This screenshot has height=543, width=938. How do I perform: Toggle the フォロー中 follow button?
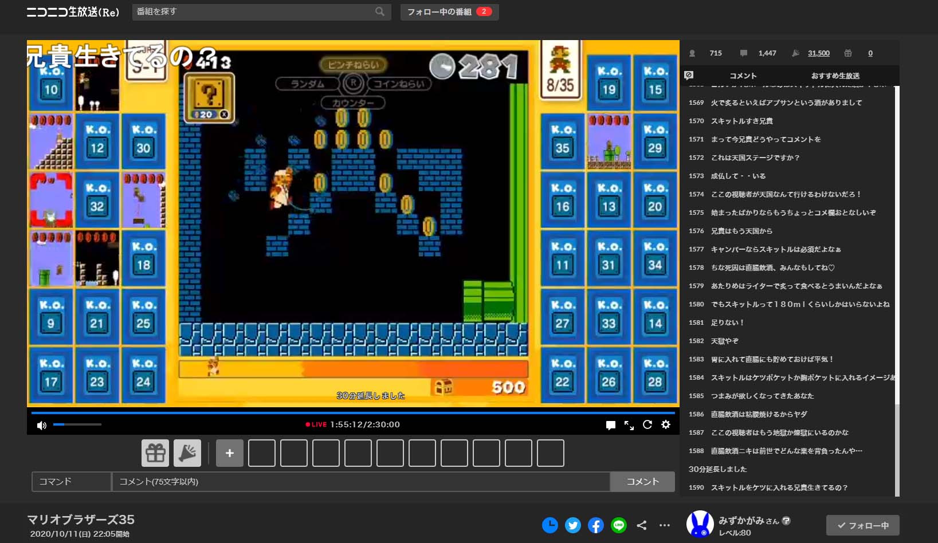(862, 525)
